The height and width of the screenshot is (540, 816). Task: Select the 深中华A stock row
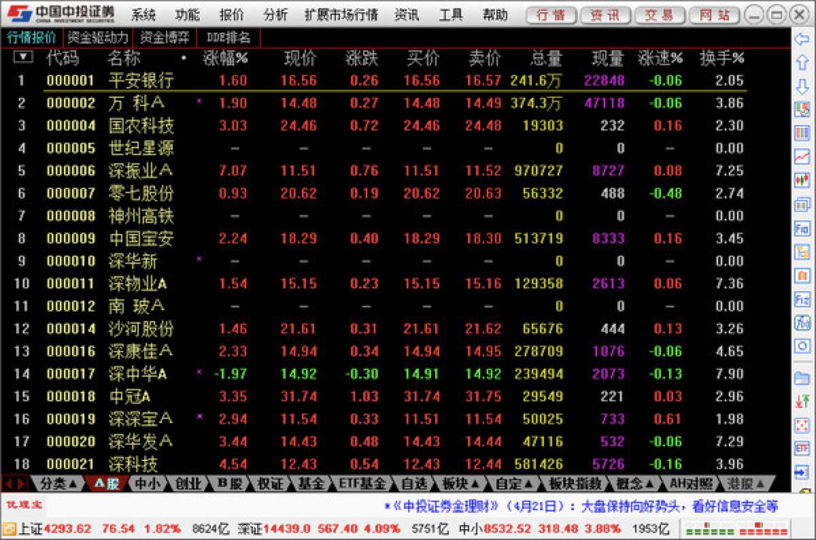coord(395,373)
